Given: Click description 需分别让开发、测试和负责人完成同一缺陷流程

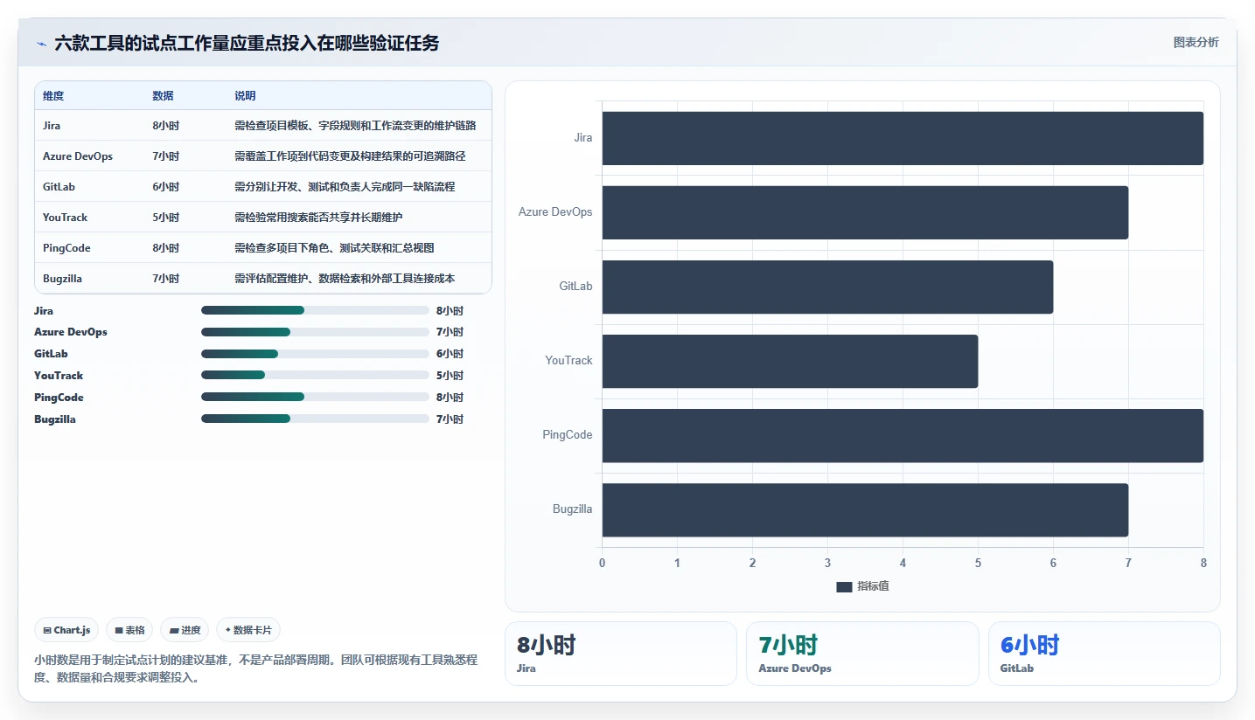Looking at the screenshot, I should tap(345, 187).
